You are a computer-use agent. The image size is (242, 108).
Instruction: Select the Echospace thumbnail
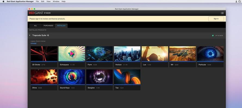(72, 54)
